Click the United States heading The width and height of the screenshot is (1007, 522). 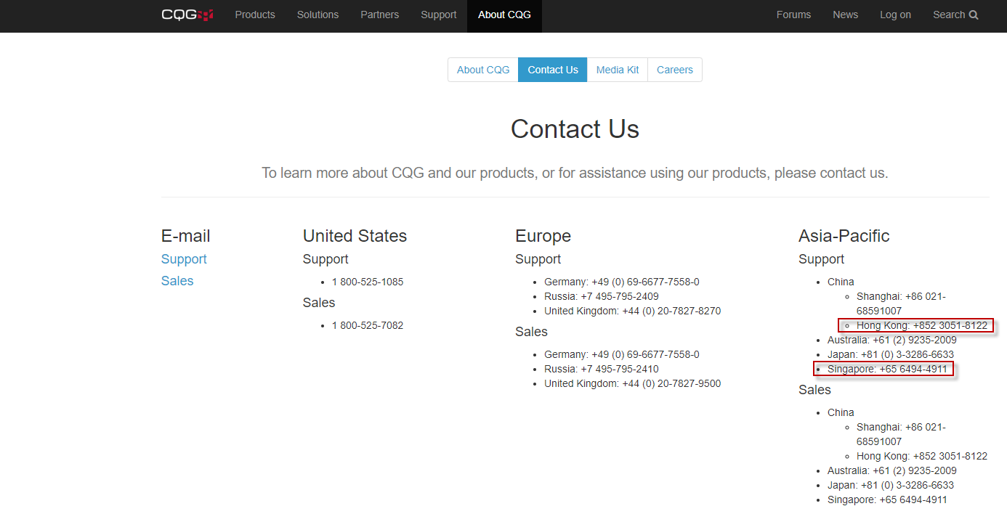[x=355, y=236]
